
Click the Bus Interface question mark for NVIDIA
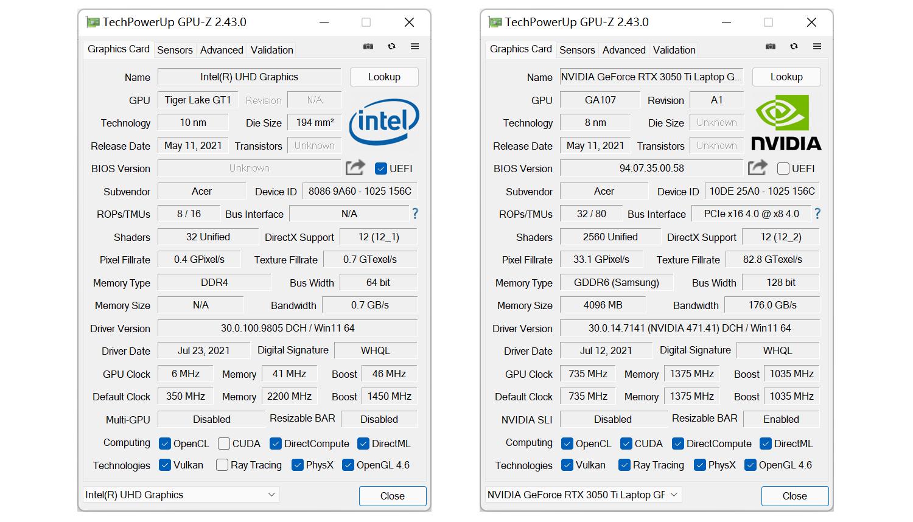coord(817,214)
